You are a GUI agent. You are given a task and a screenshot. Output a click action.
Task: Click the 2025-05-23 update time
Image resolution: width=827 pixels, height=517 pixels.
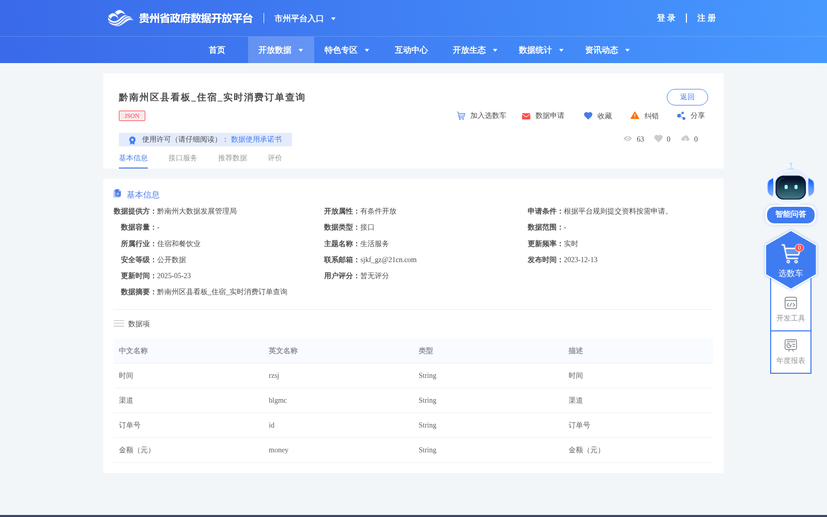click(174, 276)
